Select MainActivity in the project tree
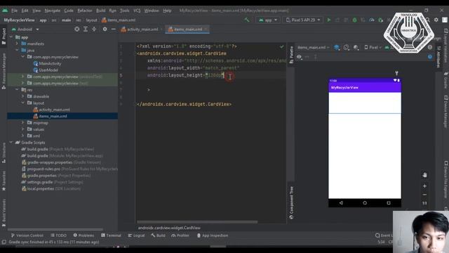The image size is (449, 253). click(50, 63)
